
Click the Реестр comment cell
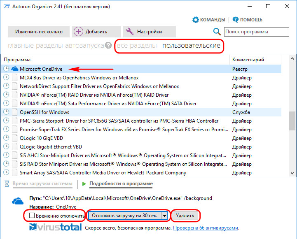240,69
